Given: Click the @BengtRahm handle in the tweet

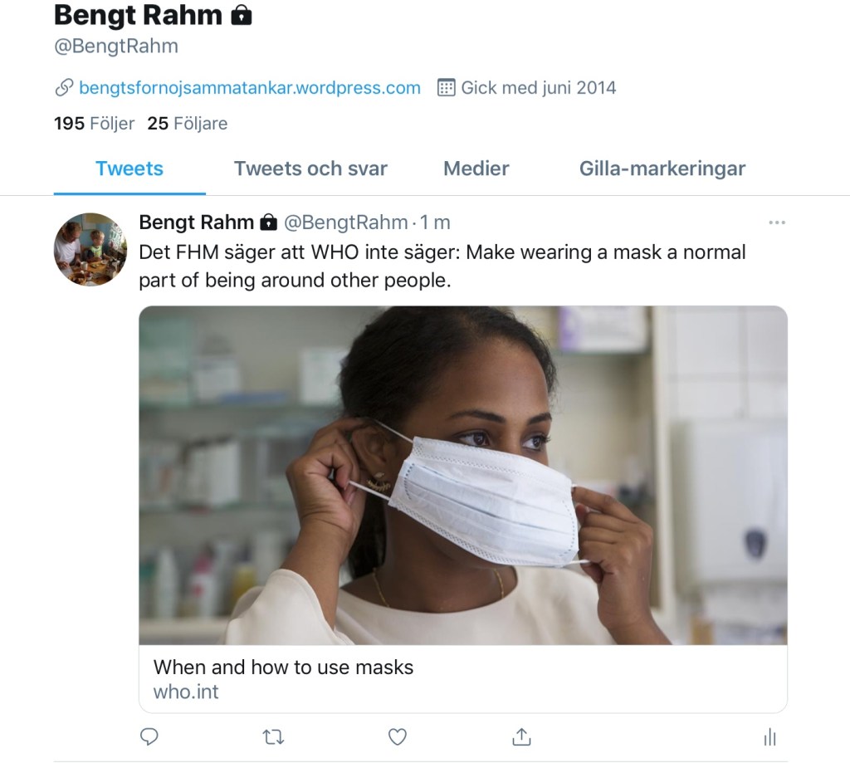Looking at the screenshot, I should [346, 223].
